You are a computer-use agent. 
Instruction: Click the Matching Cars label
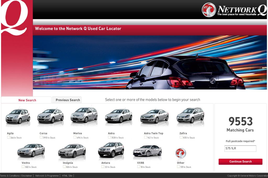click(240, 130)
